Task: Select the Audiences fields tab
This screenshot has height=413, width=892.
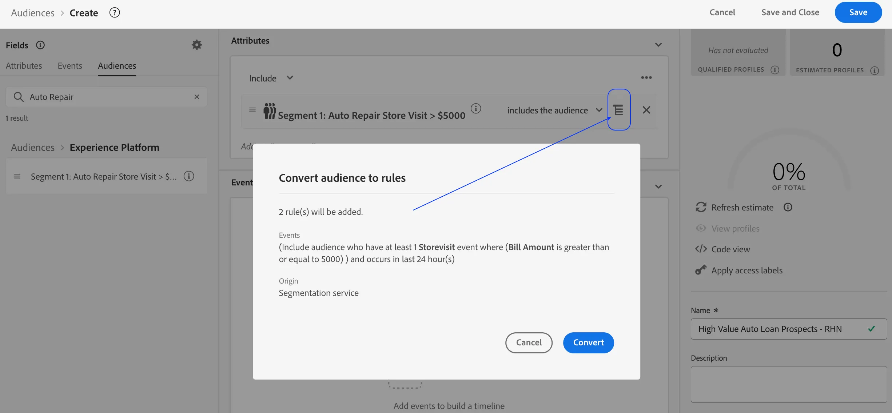Action: [117, 66]
